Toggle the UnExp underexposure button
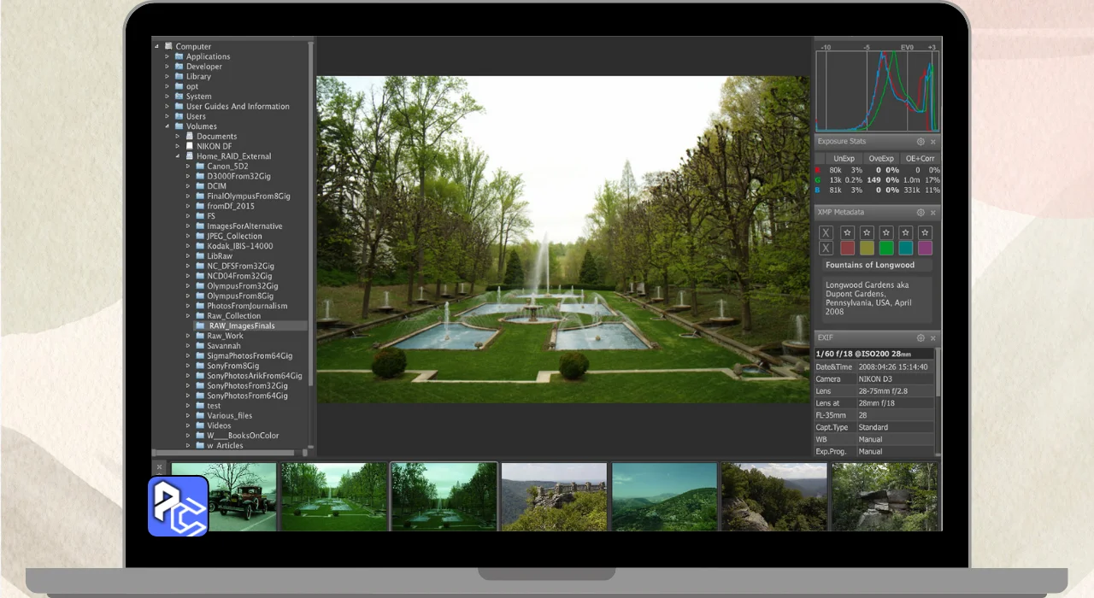The width and height of the screenshot is (1094, 598). 844,158
